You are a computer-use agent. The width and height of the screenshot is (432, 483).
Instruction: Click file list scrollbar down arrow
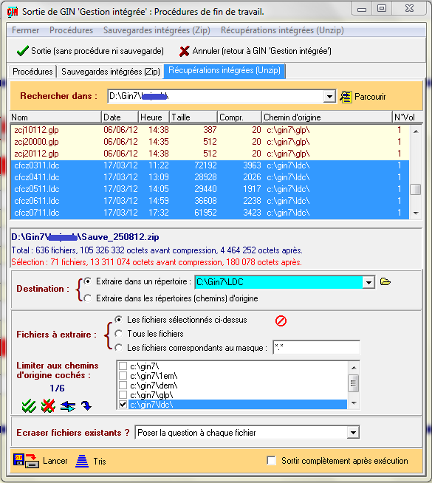point(416,213)
